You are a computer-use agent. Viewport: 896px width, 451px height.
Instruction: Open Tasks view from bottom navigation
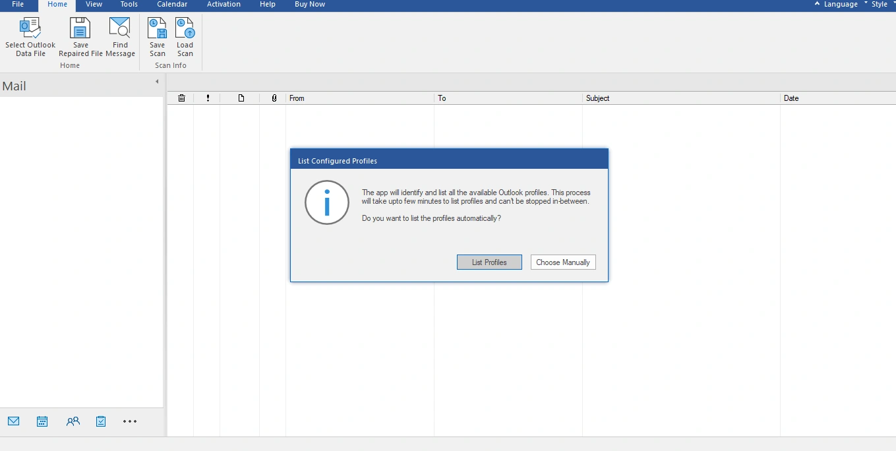coord(101,421)
